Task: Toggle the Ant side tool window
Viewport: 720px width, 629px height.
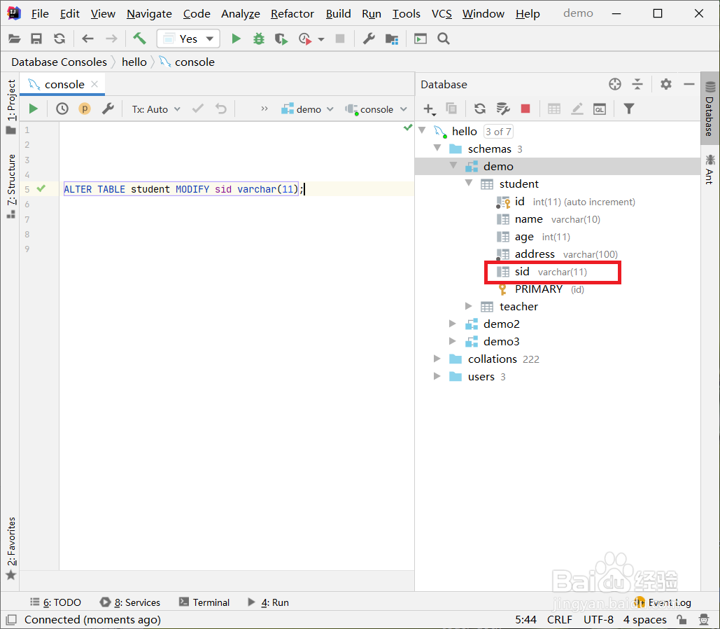Action: tap(710, 170)
